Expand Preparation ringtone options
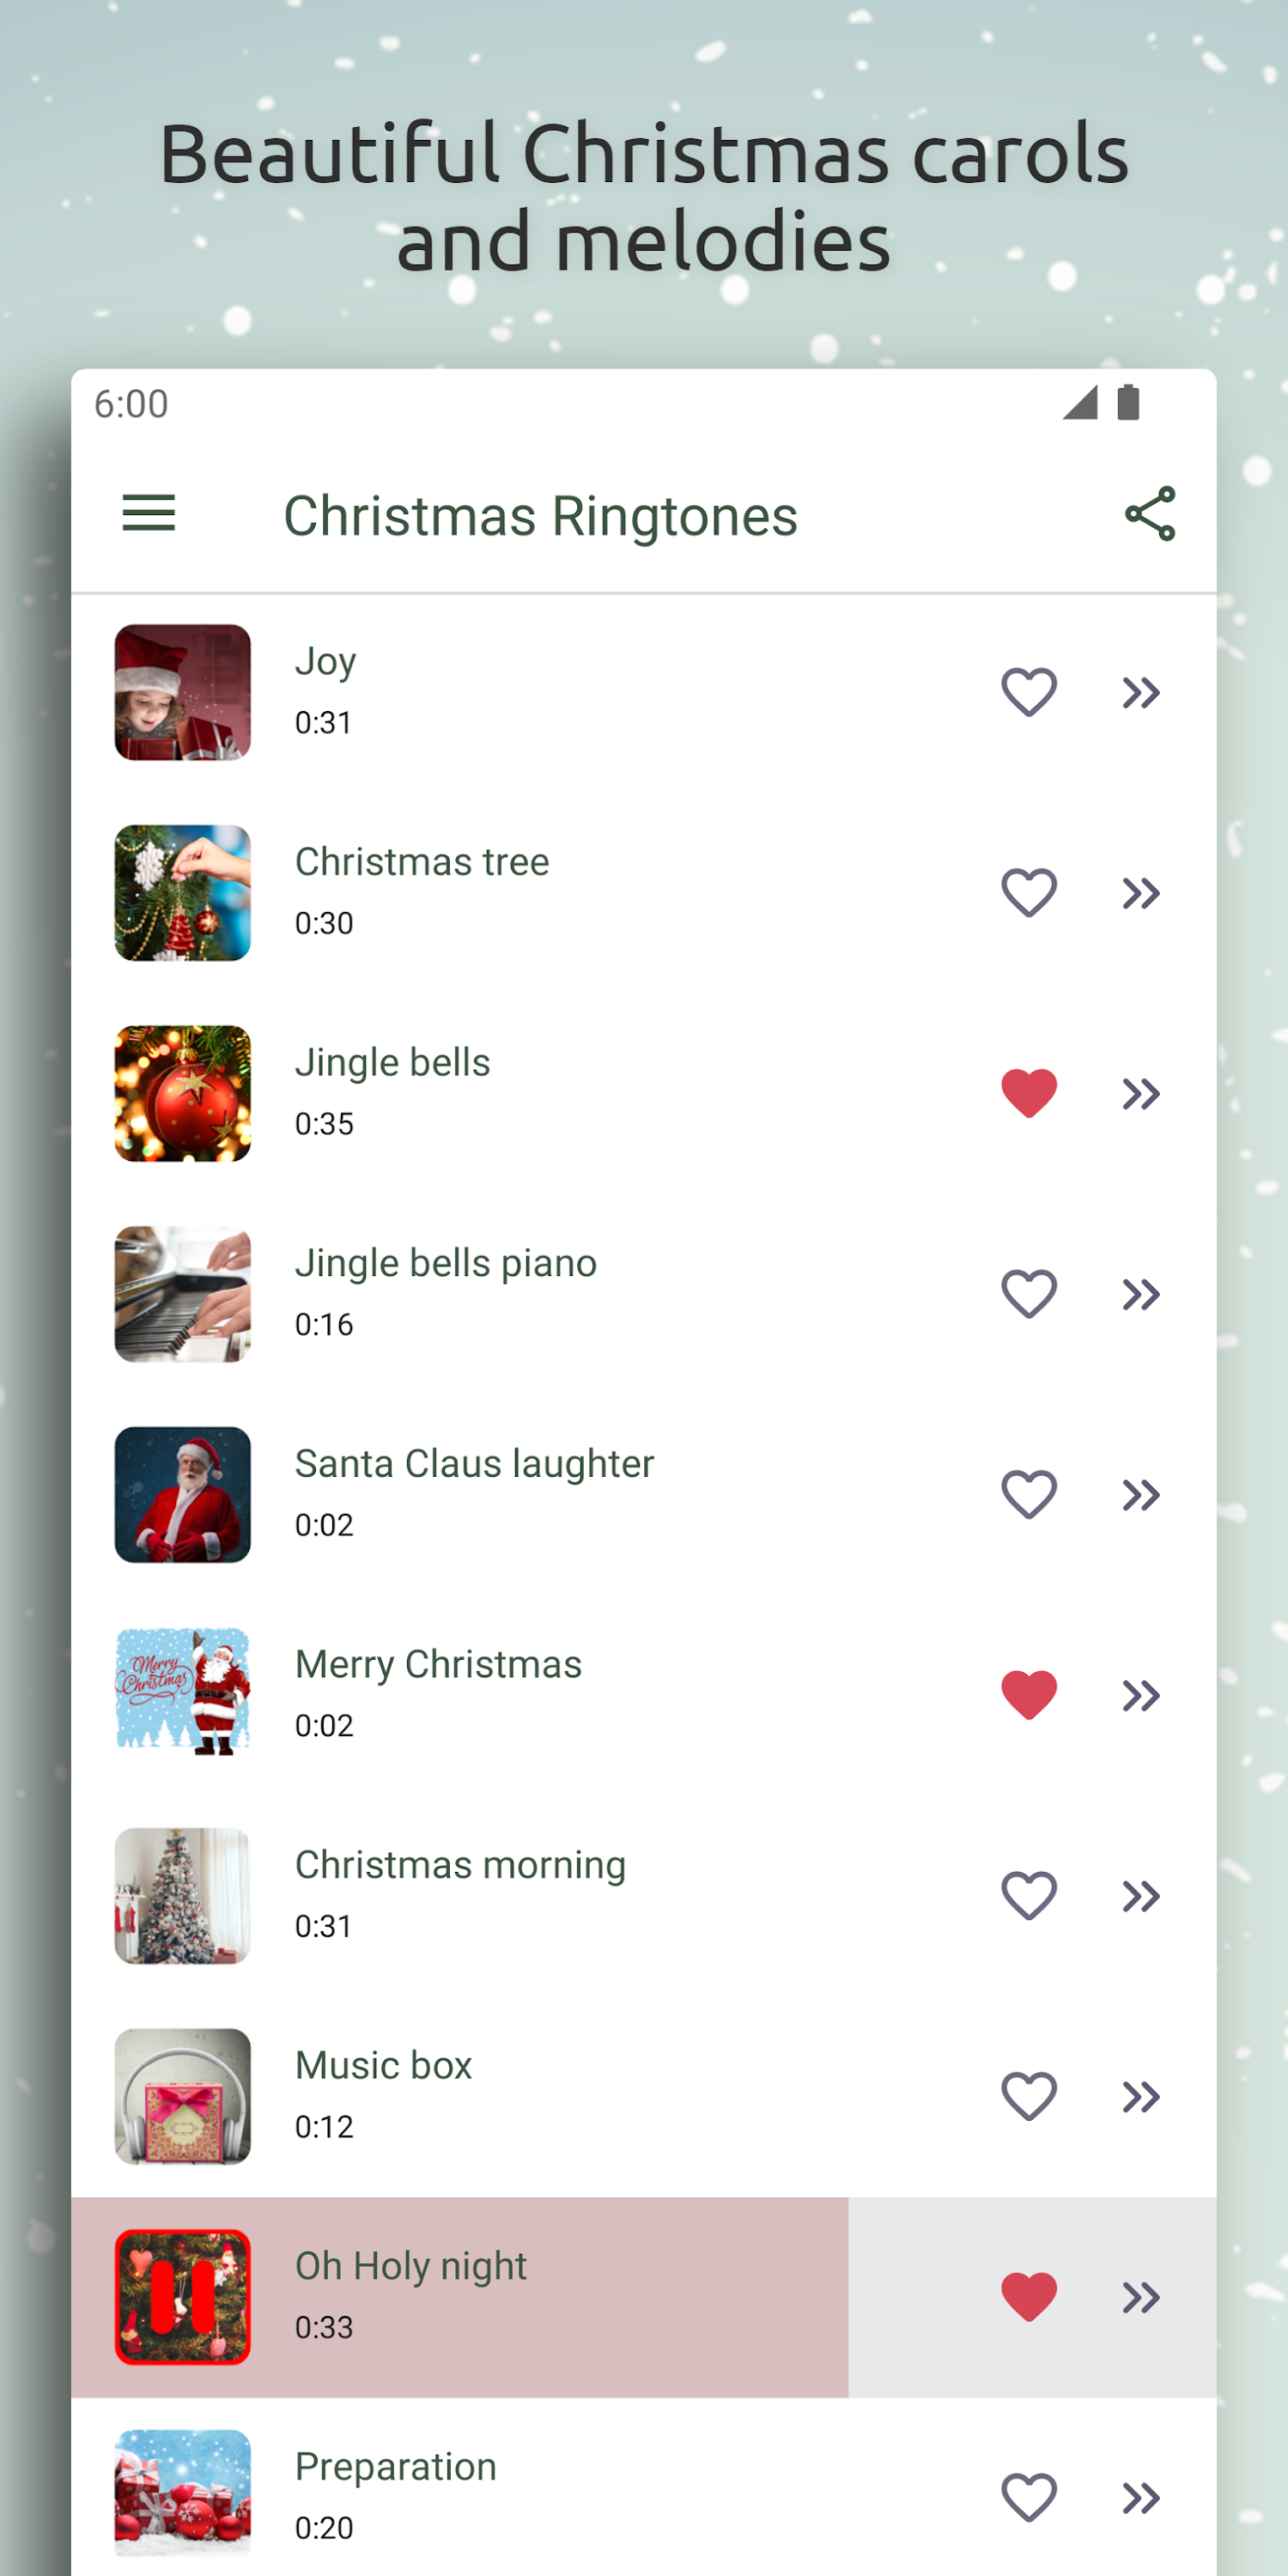1288x2576 pixels. 1140,2498
